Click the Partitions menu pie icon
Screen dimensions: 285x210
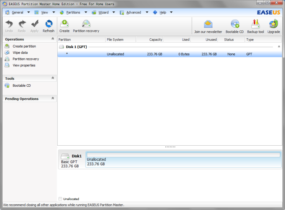coord(62,12)
